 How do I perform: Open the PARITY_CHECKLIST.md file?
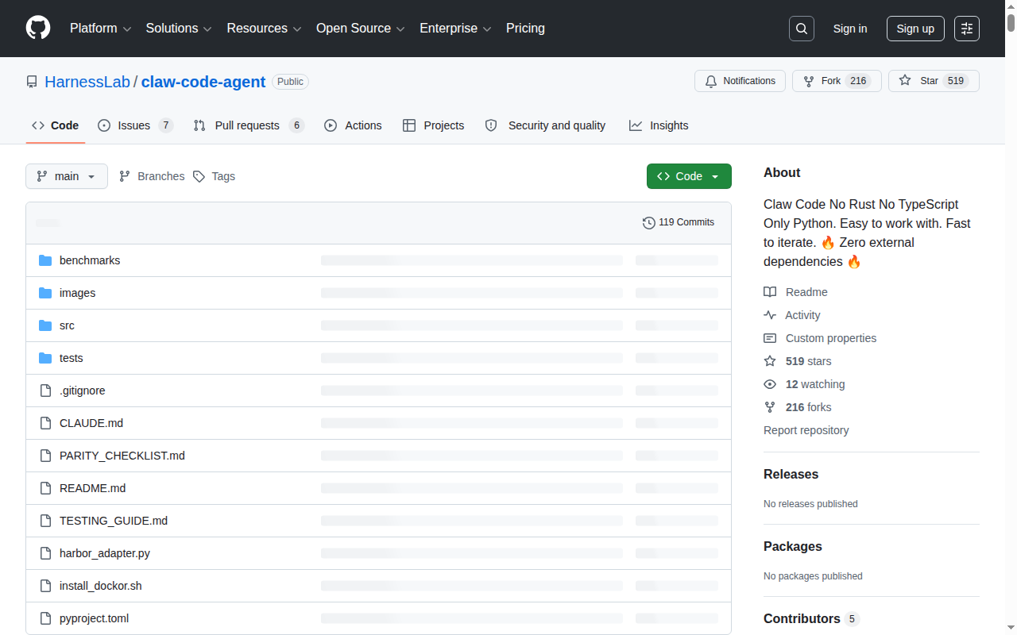tap(122, 456)
